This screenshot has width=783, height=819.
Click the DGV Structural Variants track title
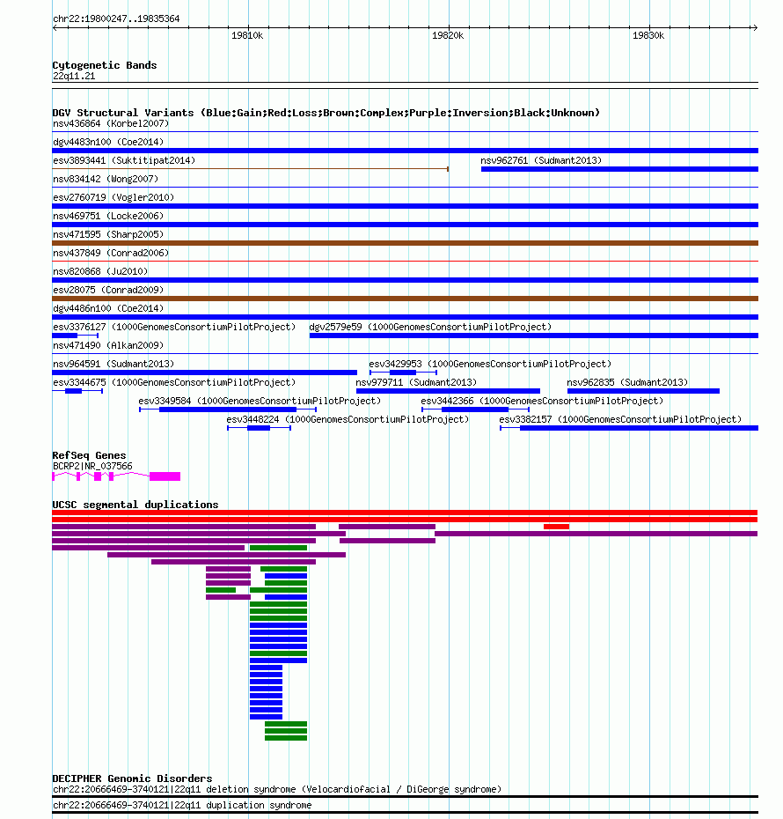tap(326, 113)
